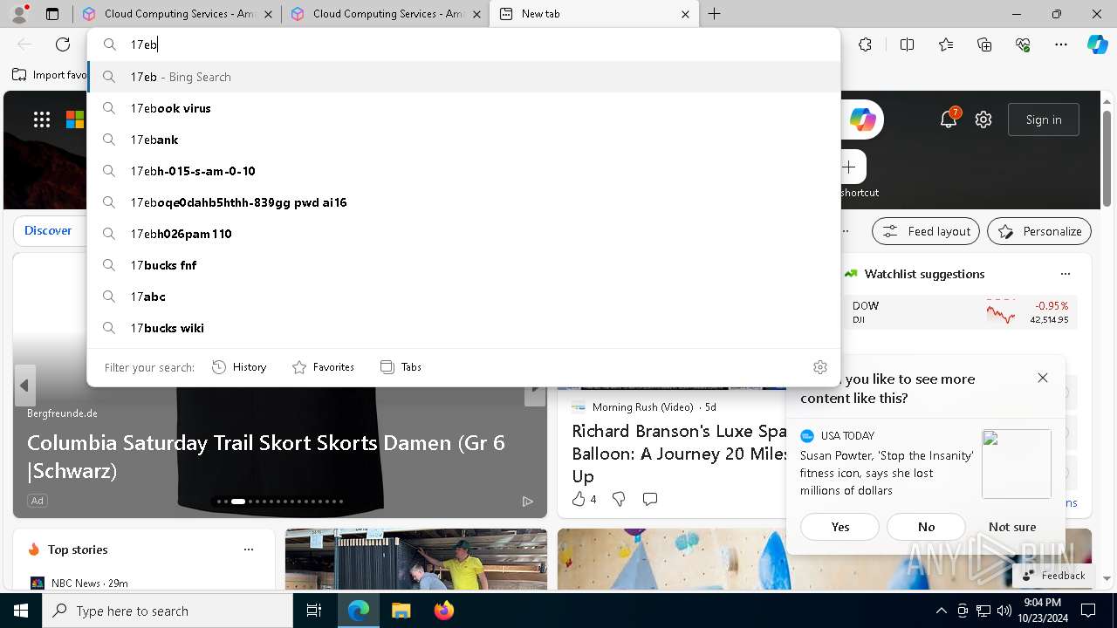This screenshot has width=1117, height=628.
Task: Open comments on Richard Branson article
Action: click(x=649, y=499)
